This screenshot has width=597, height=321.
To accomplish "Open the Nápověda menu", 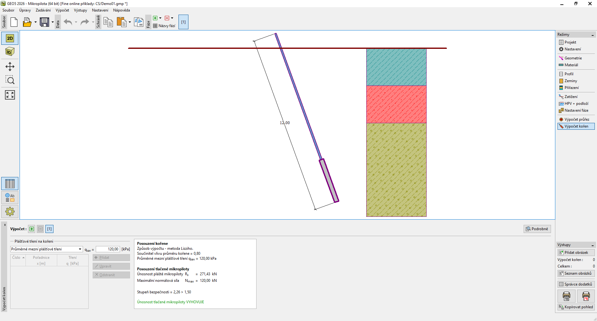I will [121, 10].
